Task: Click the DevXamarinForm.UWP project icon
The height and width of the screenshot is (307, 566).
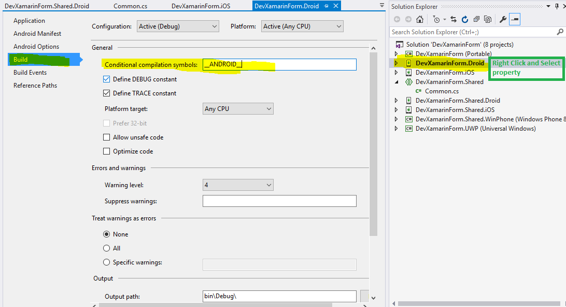Action: 408,129
